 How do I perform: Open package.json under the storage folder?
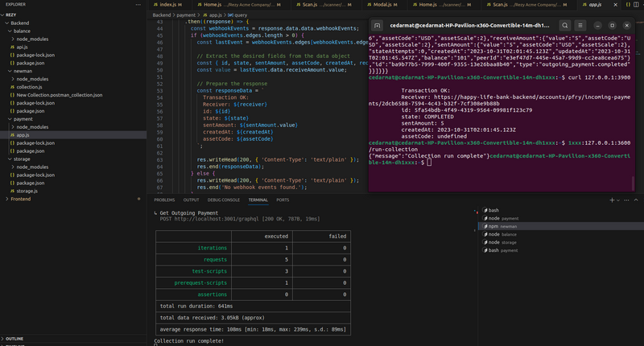coord(73,183)
